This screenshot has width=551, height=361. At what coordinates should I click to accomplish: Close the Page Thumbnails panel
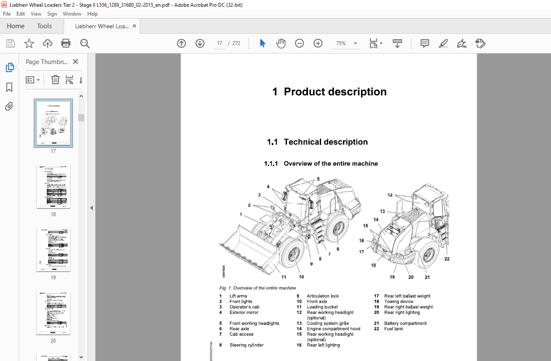click(x=76, y=62)
